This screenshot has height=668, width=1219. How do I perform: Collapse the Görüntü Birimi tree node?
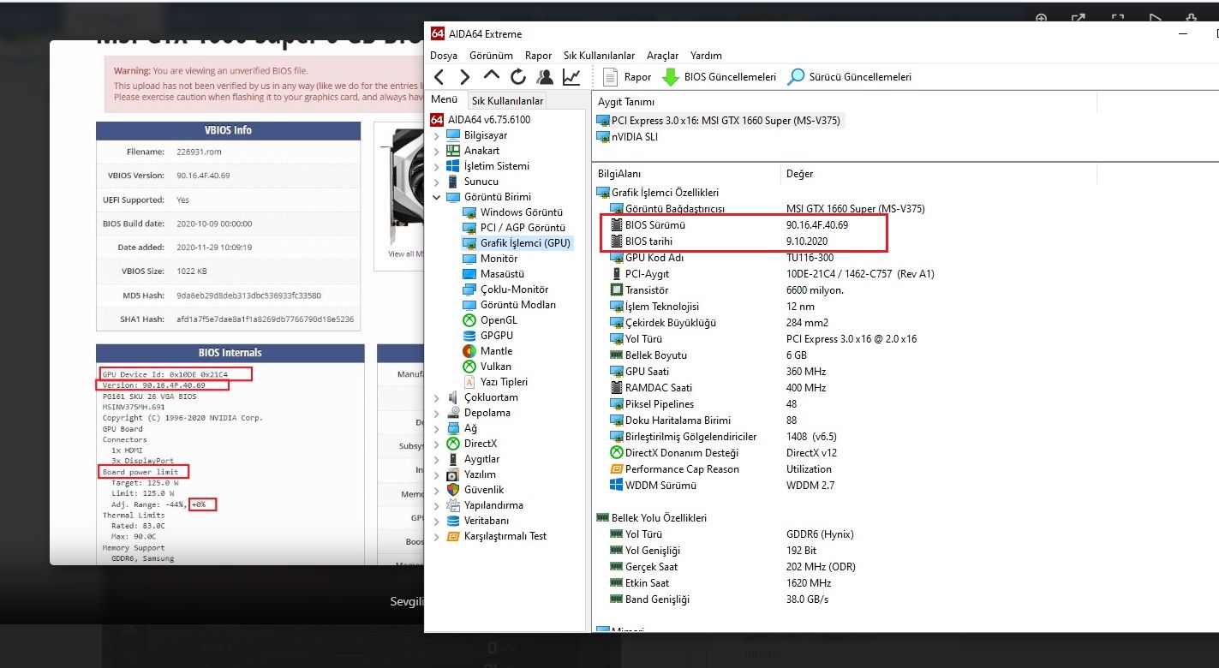tap(437, 197)
